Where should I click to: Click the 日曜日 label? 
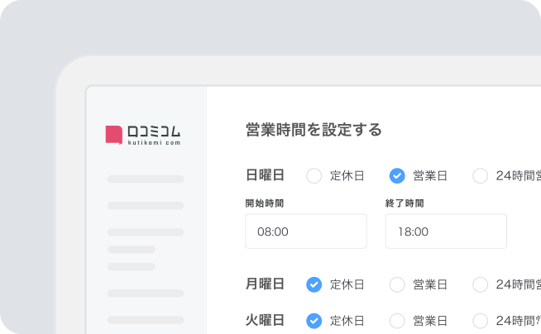click(265, 175)
